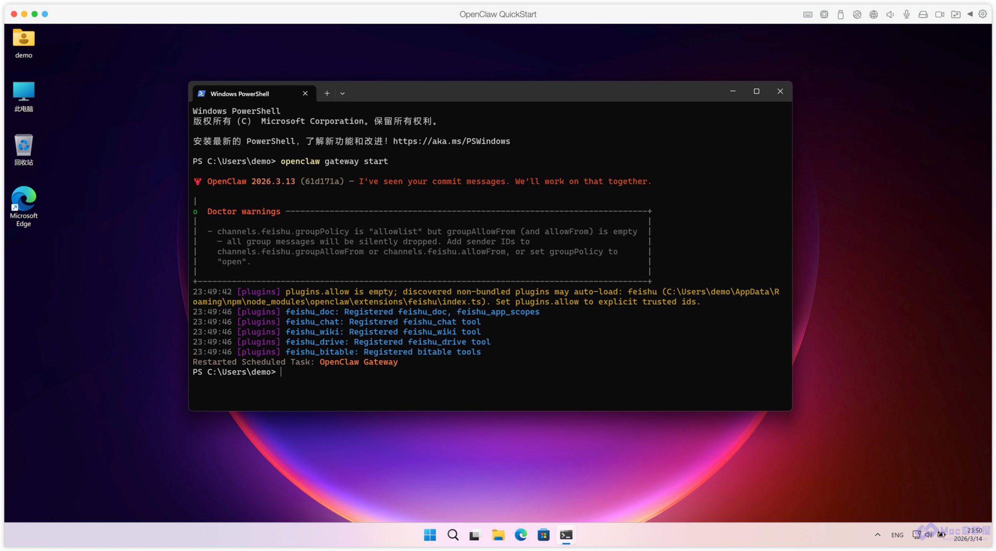Toggle VM sound speaker icon in title bar
996x551 pixels.
[x=890, y=14]
